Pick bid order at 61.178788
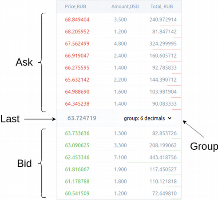Screen dimensions: 218x200 pyautogui.click(x=77, y=181)
